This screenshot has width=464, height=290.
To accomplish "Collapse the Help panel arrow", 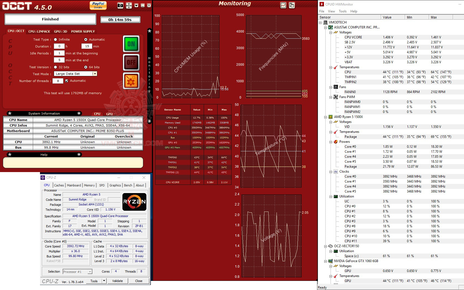I will click(x=79, y=154).
